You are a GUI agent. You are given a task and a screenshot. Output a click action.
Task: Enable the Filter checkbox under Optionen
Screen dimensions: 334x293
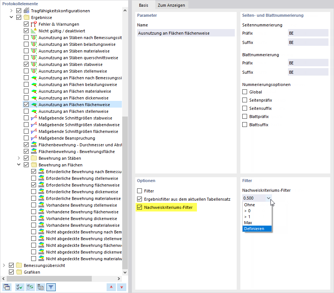[140, 191]
